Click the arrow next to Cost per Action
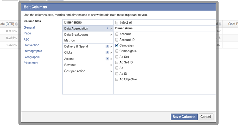238x125 pixels. [111, 71]
